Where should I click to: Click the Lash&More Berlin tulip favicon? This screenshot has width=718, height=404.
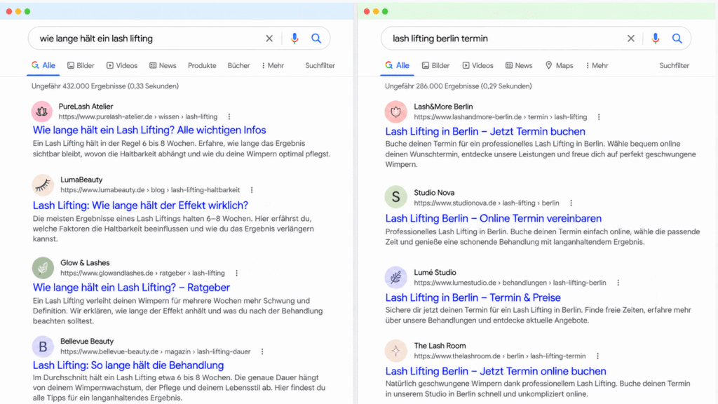tap(396, 112)
